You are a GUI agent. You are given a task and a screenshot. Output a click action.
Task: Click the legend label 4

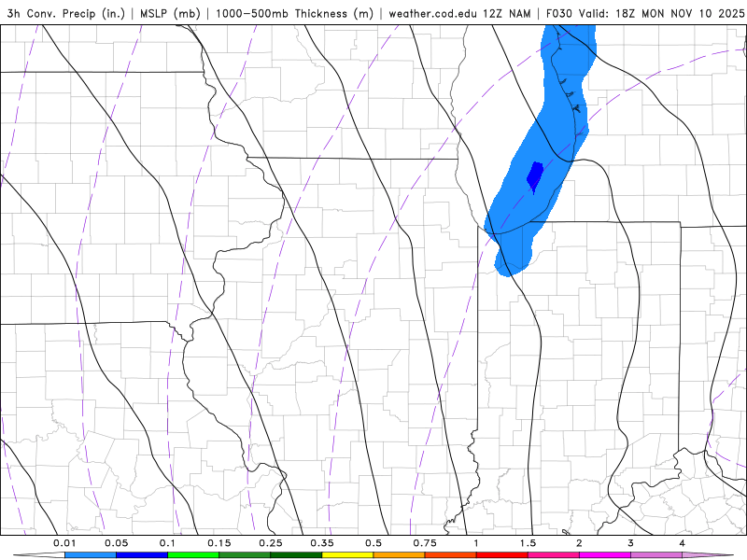coord(683,543)
